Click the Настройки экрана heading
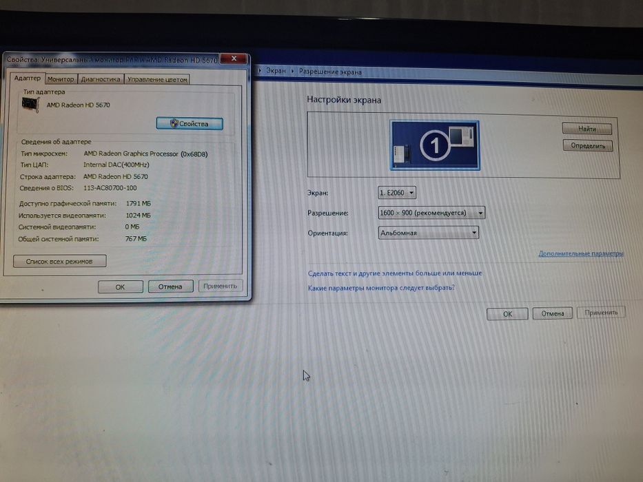Viewport: 643px width, 482px height. [344, 100]
